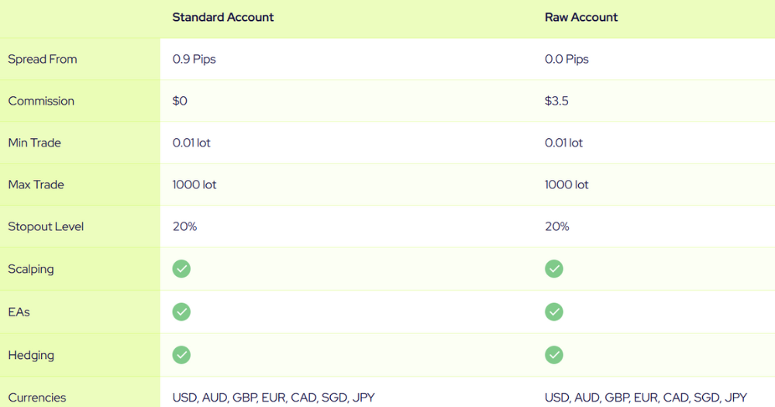Click the Scalping checkmark under Raw Account
Screen dimensions: 775x407
click(553, 269)
